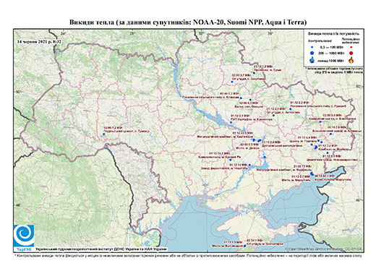Image resolution: width=376 pixels, height=266 pixels.
Task: Click the date stamp 14 червня 2021
Action: 39,42
